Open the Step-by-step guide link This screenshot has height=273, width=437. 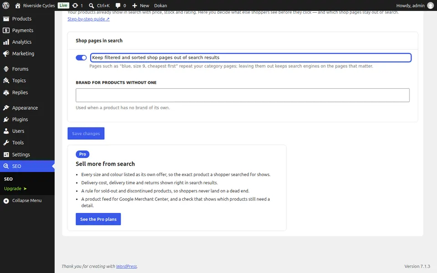click(88, 19)
